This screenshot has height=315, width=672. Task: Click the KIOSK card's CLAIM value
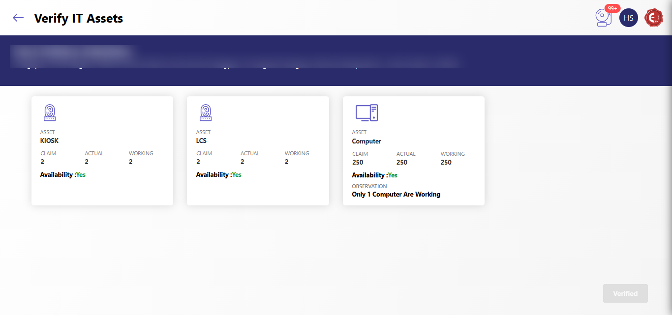tap(42, 162)
